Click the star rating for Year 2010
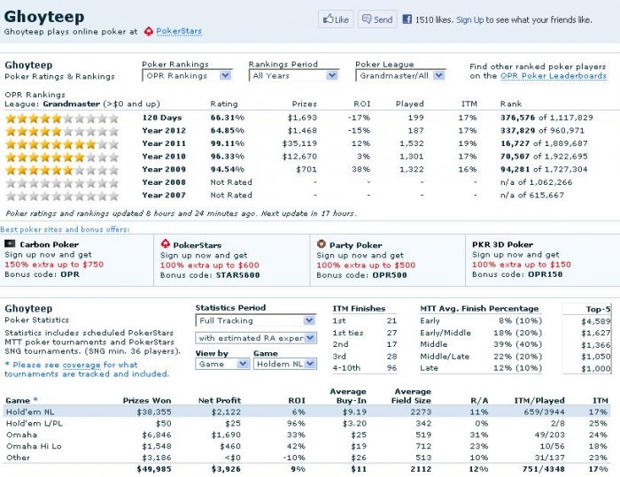Image resolution: width=620 pixels, height=477 pixels. [62, 157]
